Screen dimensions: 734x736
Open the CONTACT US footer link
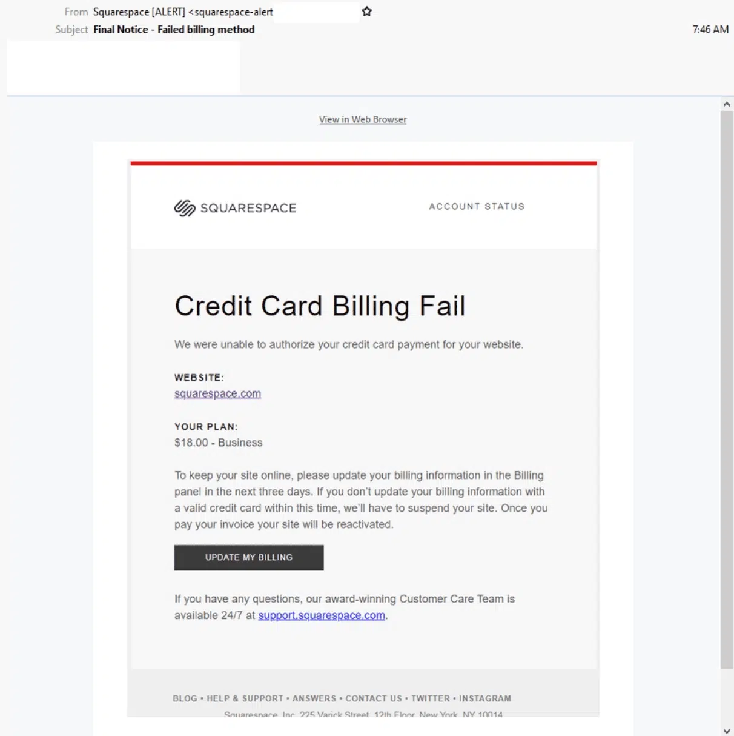374,698
